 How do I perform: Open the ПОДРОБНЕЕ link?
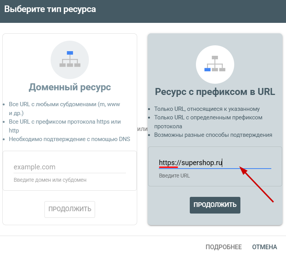click(x=224, y=247)
